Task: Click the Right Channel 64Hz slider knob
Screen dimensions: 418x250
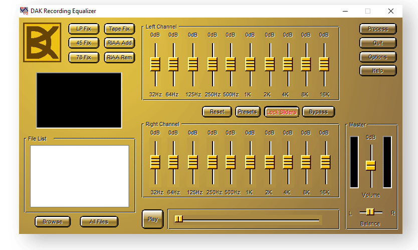Action: tap(173, 162)
